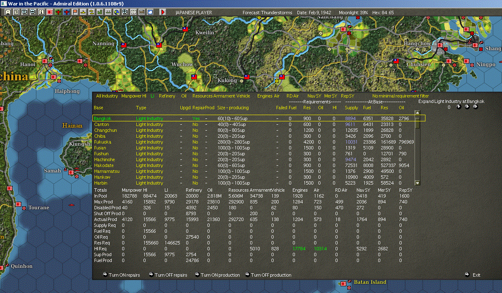Image resolution: width=502 pixels, height=293 pixels.
Task: Expand Bangkok Light Industry using the last arrow
Action: [x=475, y=107]
